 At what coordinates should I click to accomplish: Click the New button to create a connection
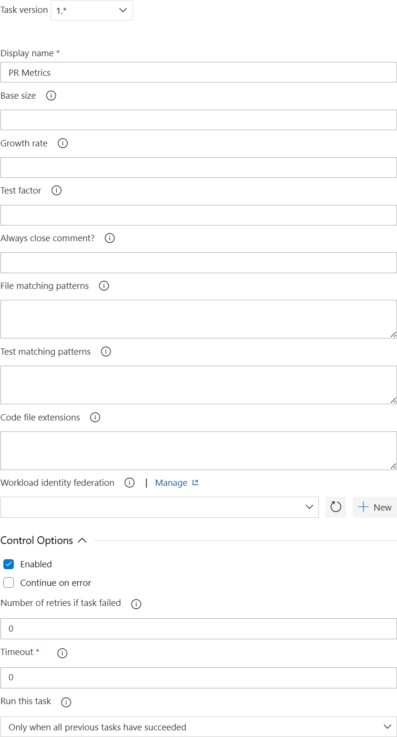pos(375,507)
